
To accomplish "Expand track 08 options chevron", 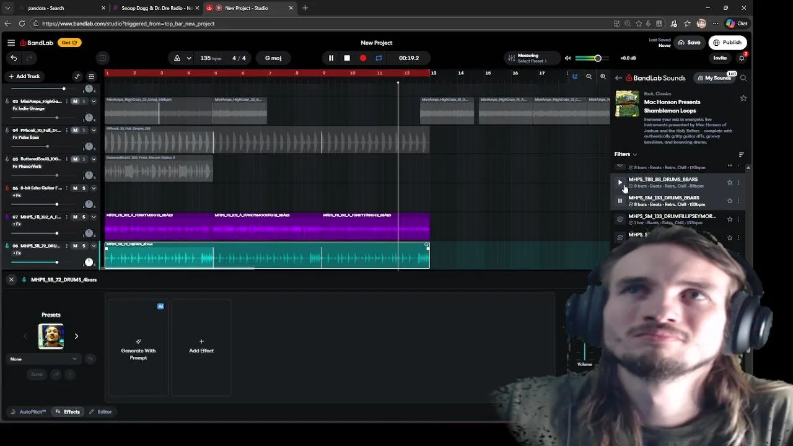I will pyautogui.click(x=94, y=246).
